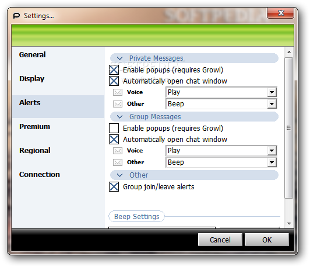The image size is (310, 267).
Task: Click envelope icon beside Group Messages Voice
Action: coord(118,151)
